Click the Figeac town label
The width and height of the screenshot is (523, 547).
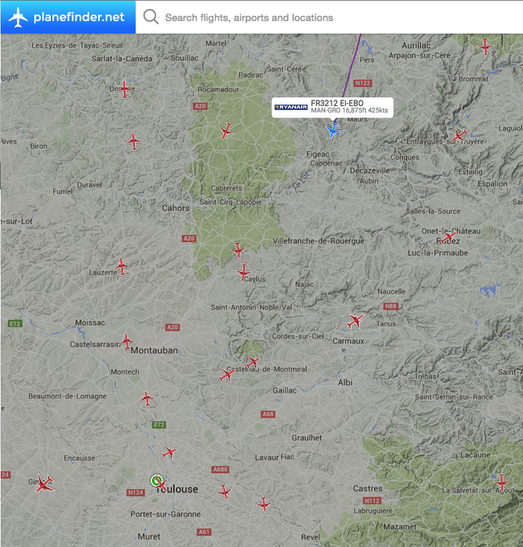(x=318, y=154)
